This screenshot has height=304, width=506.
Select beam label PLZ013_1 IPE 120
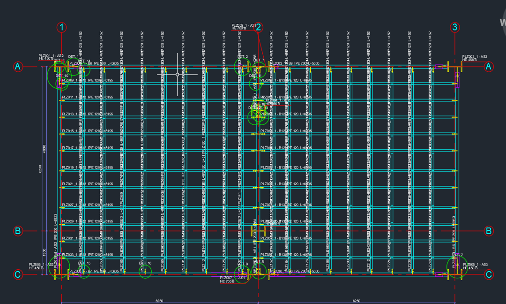(x=88, y=114)
